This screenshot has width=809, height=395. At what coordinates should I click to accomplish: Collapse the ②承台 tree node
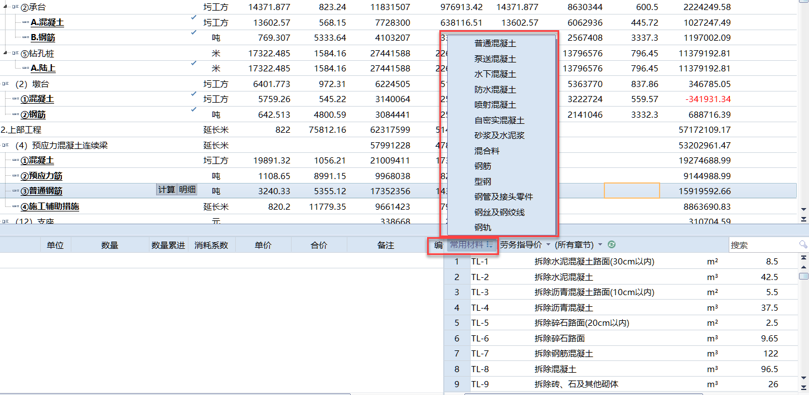[x=6, y=7]
